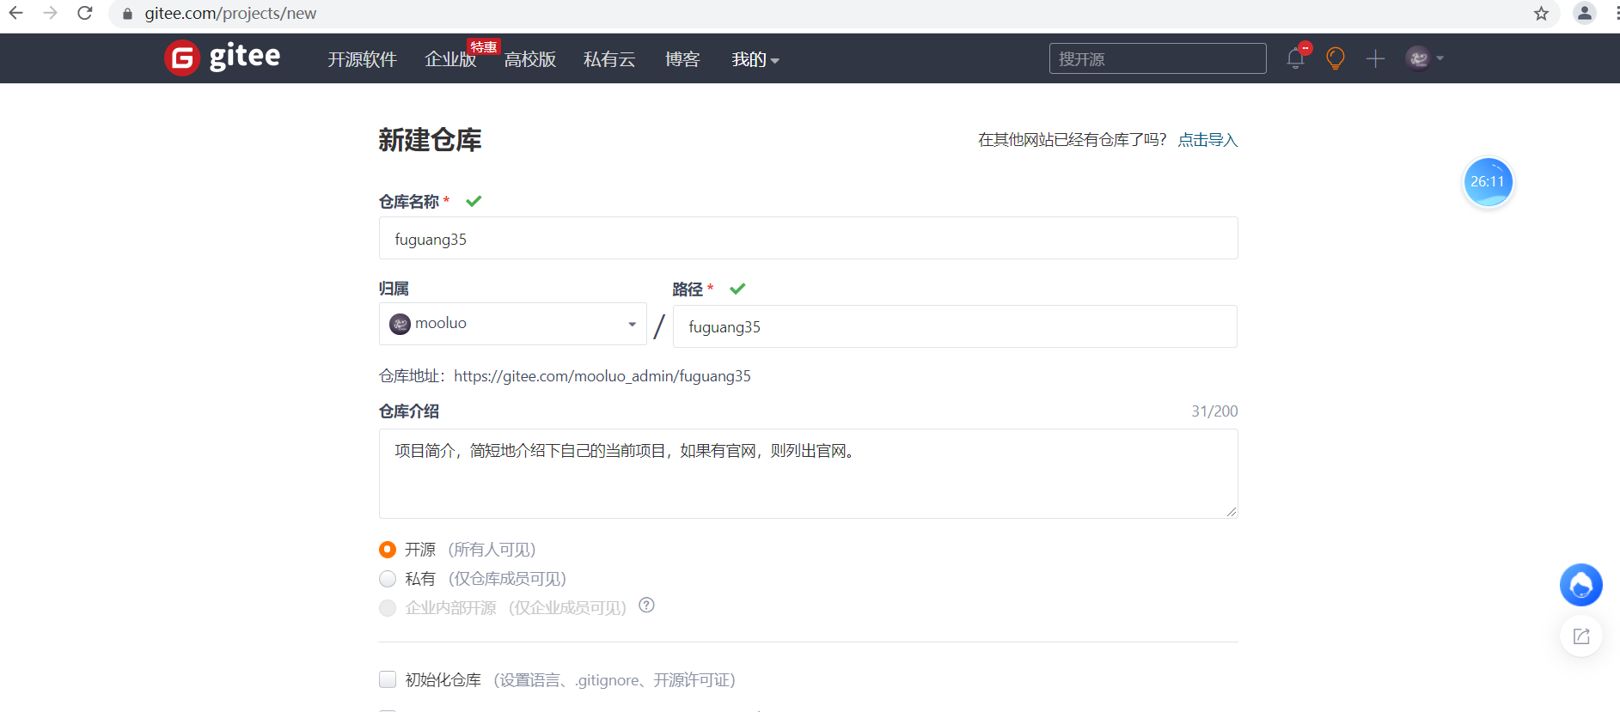Screen dimensions: 1620x712
Task: Click the 仓库介绍 textarea
Action: pyautogui.click(x=808, y=473)
